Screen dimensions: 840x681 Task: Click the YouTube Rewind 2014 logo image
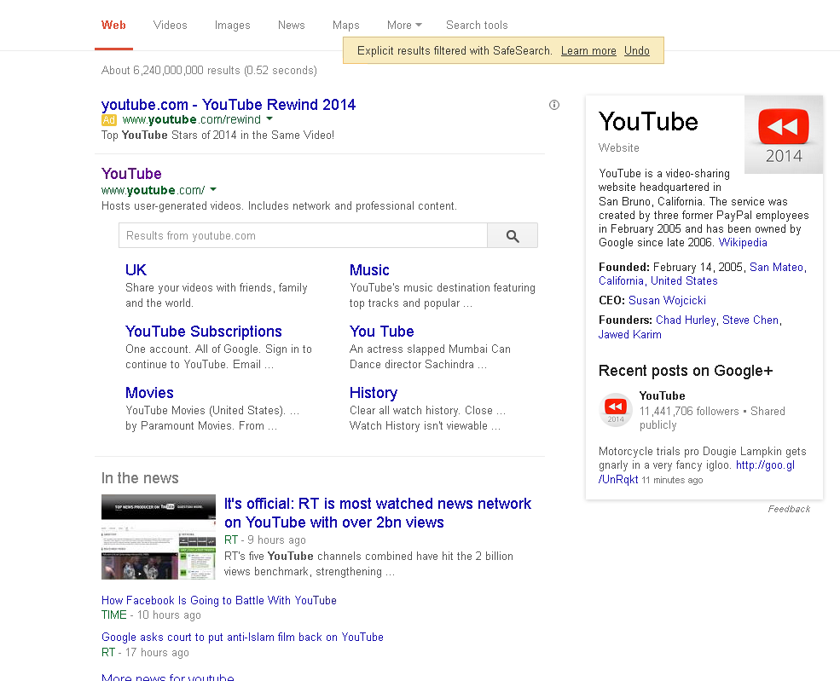point(783,135)
